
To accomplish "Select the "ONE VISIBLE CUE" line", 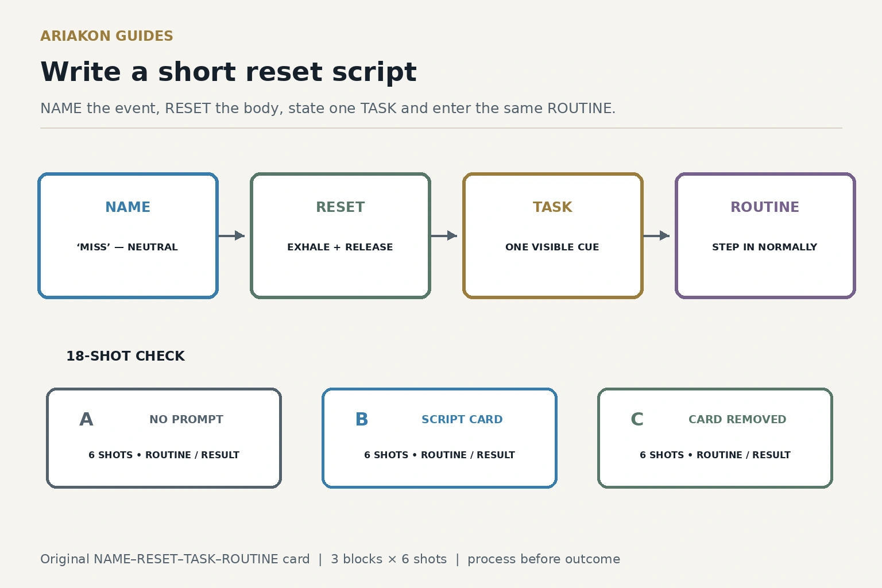I will tap(552, 247).
